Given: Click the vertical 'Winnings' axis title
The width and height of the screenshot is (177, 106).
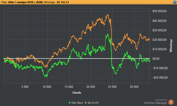Looking at the screenshot, I should pos(171,46).
